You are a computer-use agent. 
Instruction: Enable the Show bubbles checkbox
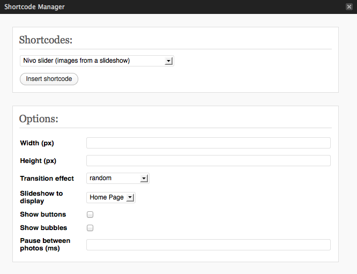click(x=90, y=228)
